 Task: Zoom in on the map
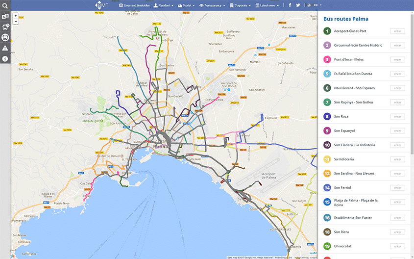tap(16, 16)
